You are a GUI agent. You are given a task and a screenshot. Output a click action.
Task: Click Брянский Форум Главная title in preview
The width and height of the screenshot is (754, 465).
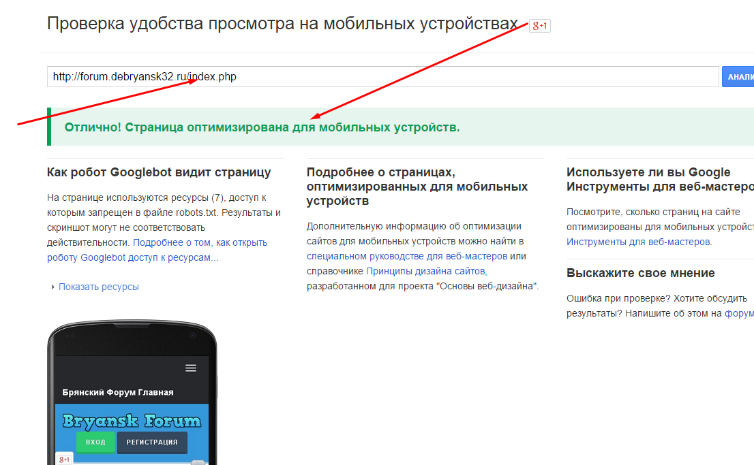click(118, 392)
